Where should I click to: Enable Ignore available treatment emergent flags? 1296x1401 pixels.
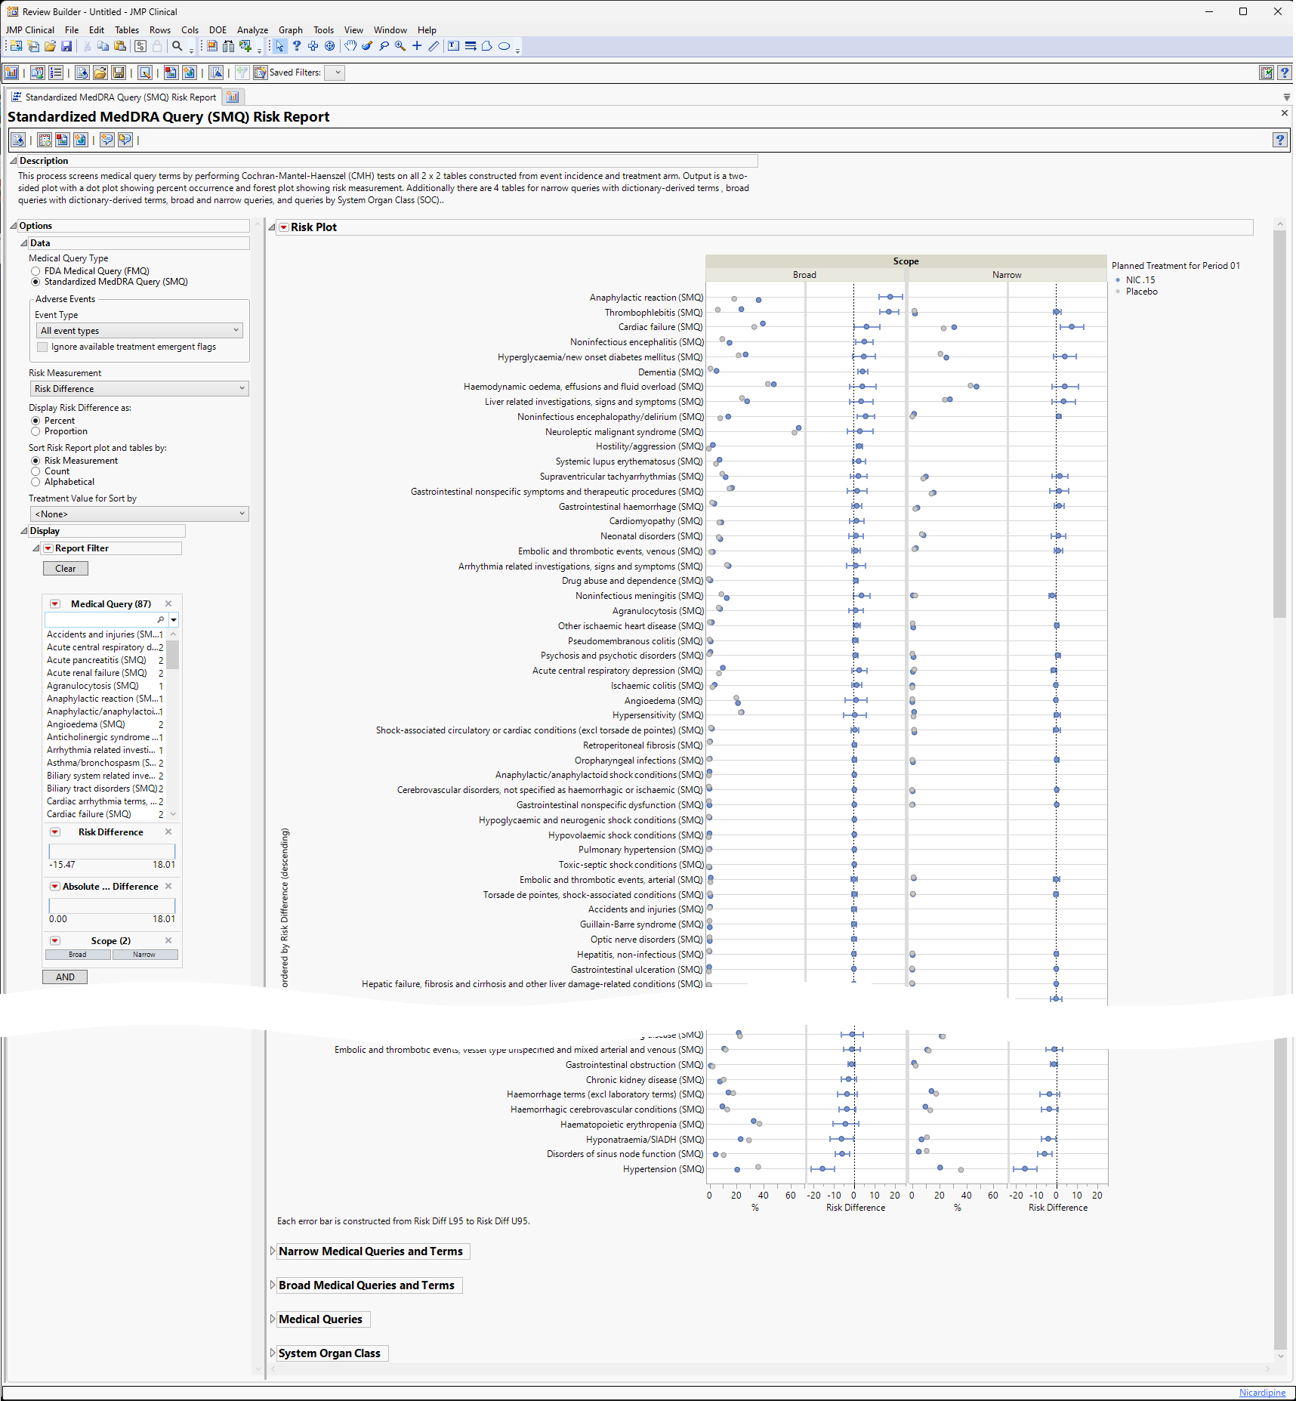pos(42,347)
